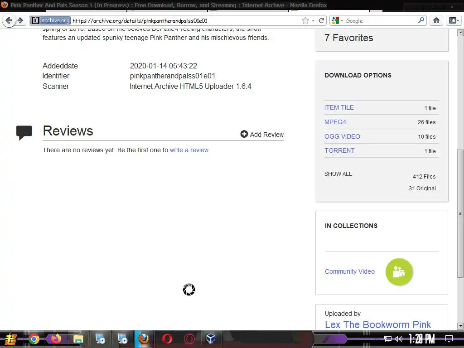Viewport: 464px width, 348px height.
Task: Open the Community Video collection link
Action: click(349, 271)
